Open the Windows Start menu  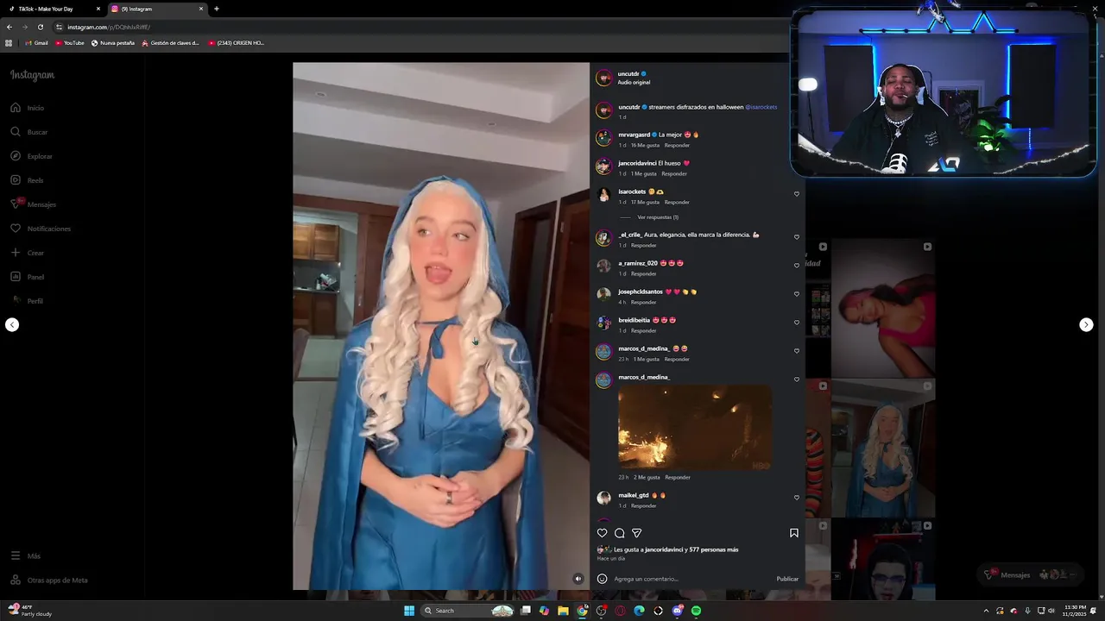click(x=409, y=611)
